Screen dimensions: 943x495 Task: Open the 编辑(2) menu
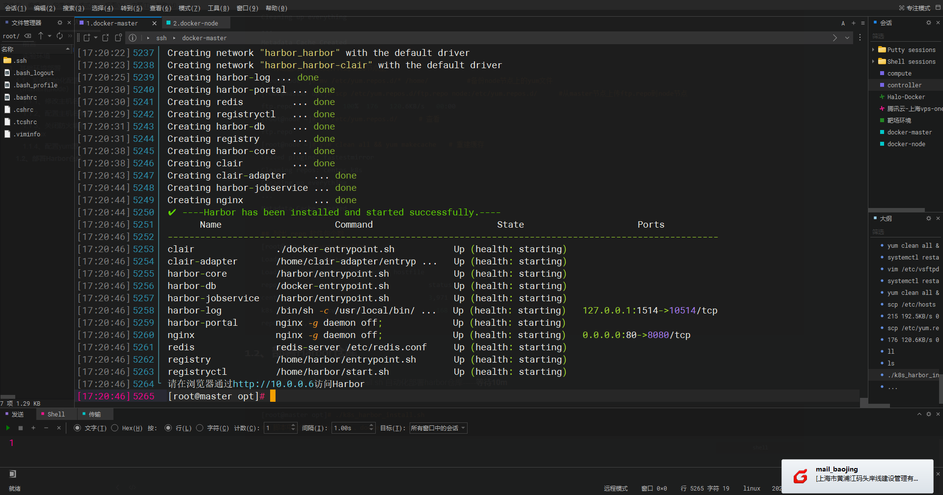[45, 8]
